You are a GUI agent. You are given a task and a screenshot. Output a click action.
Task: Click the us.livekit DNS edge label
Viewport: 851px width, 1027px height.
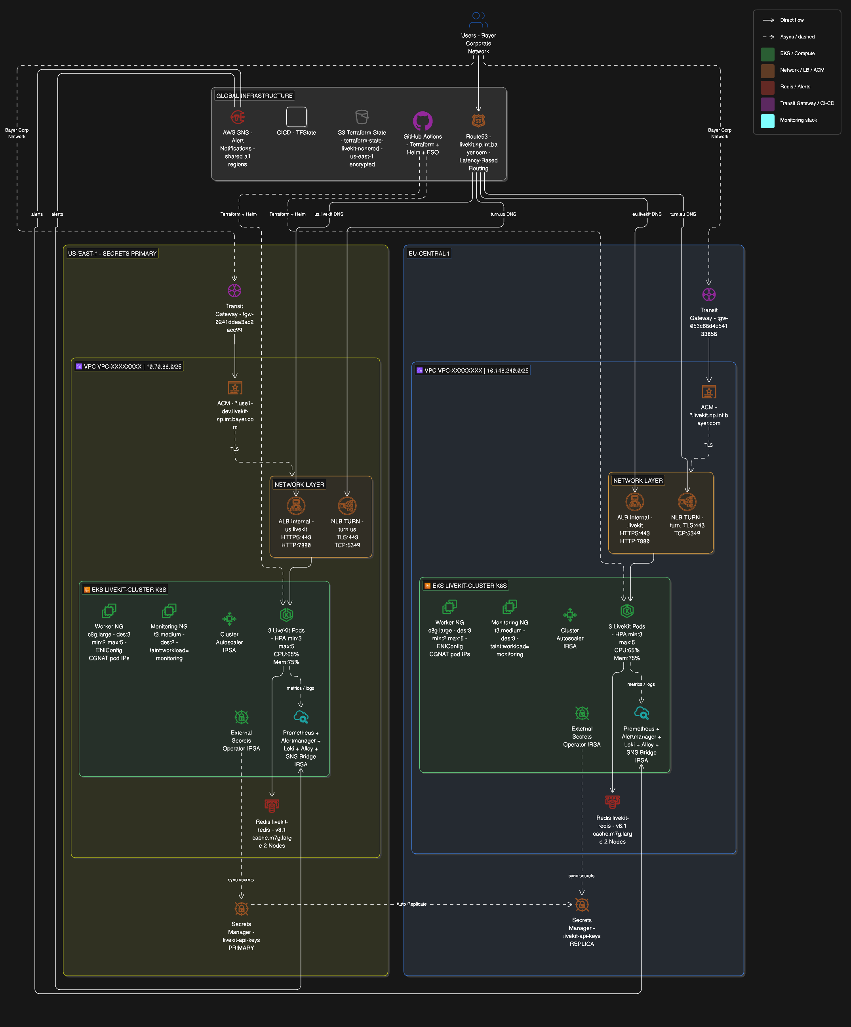click(x=329, y=214)
